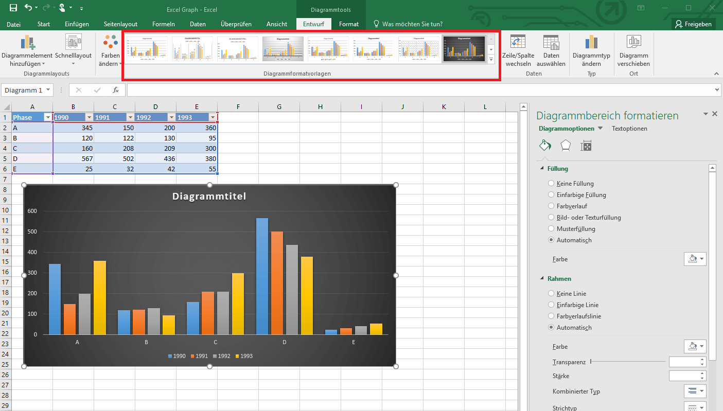Image resolution: width=723 pixels, height=411 pixels.
Task: Open the border Farbe dropdown under Rahmen
Action: point(695,346)
